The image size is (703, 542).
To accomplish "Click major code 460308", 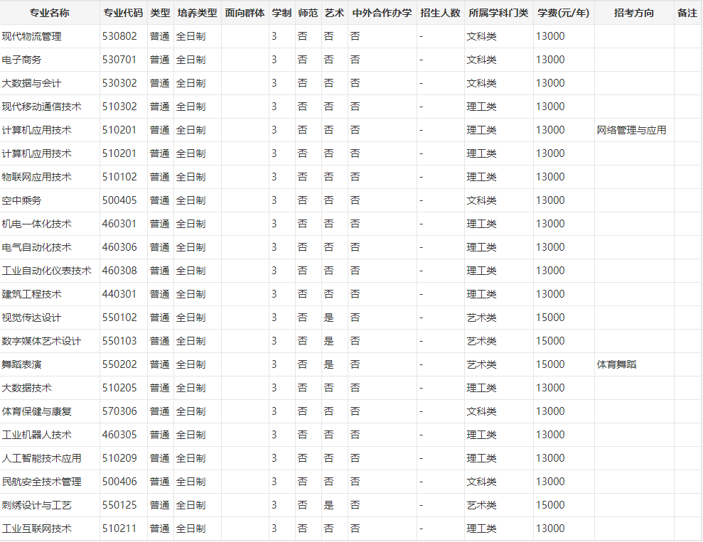I will 119,271.
